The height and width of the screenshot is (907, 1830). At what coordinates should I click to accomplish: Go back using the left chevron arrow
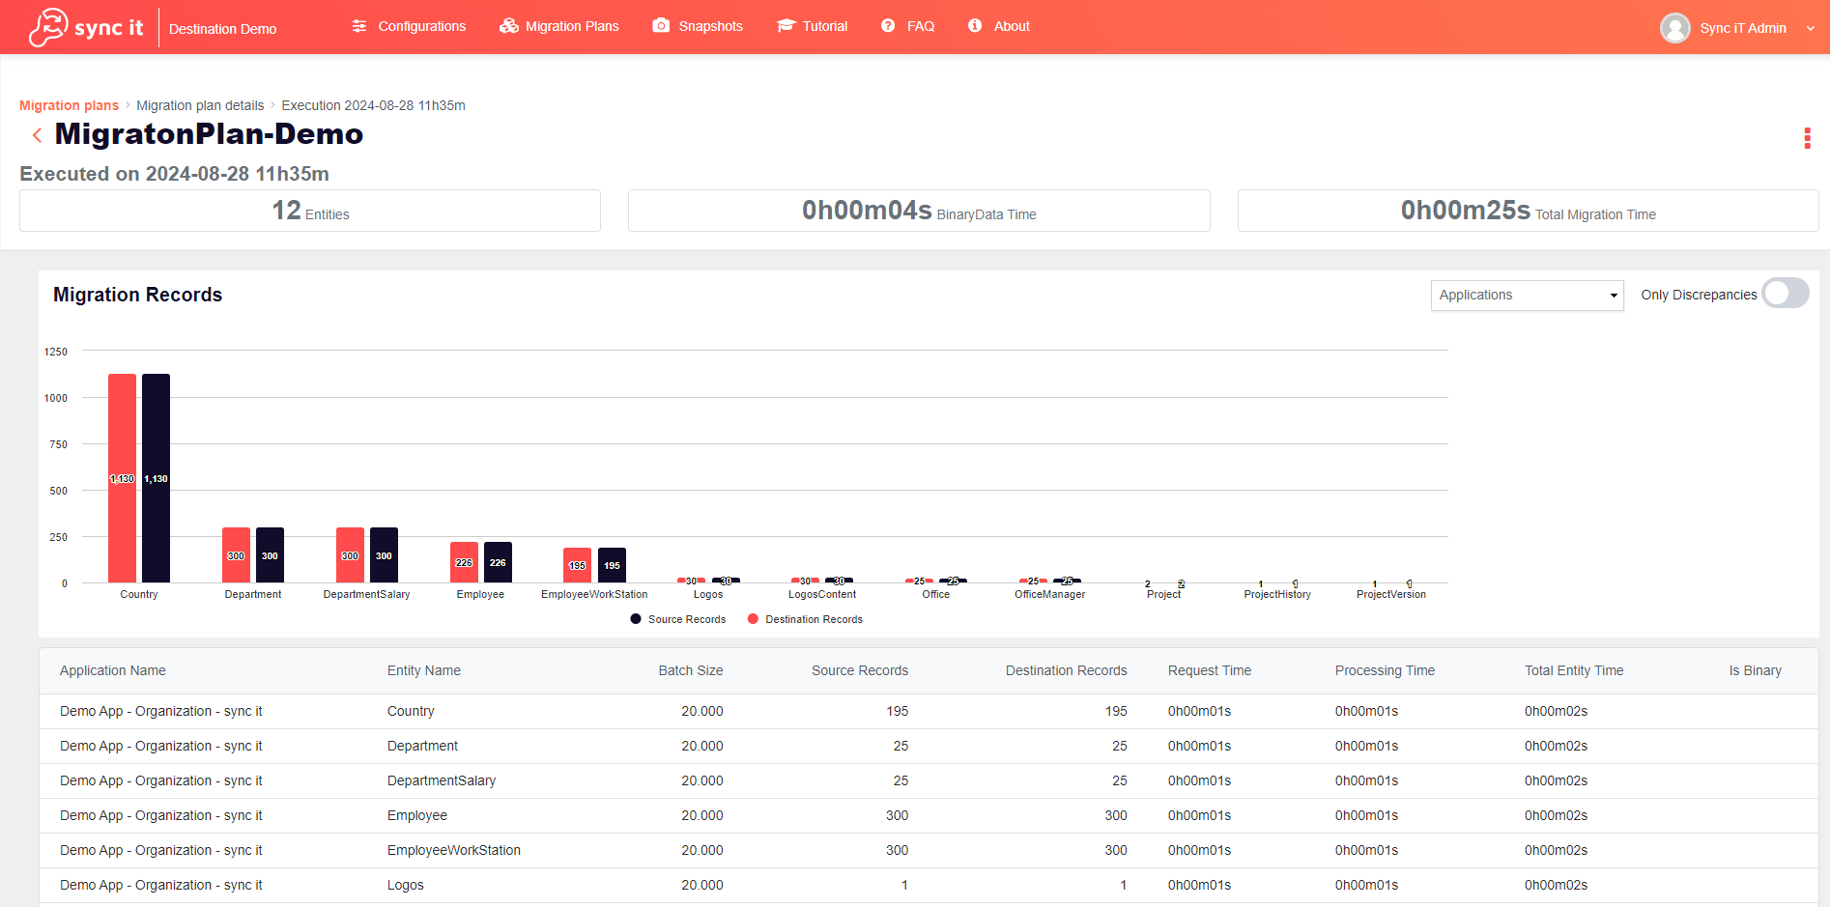point(37,135)
